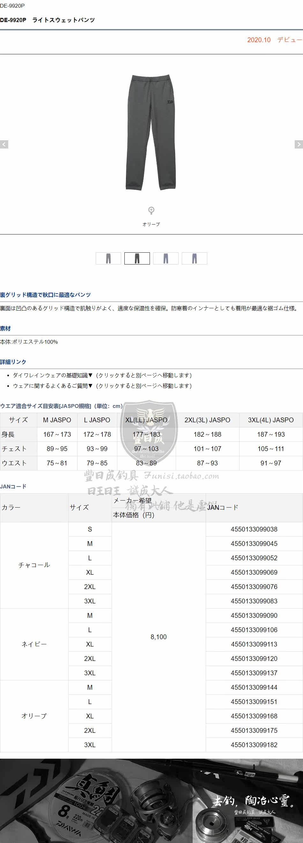Click the 172～178 height cell
303x843 pixels.
(x=97, y=434)
